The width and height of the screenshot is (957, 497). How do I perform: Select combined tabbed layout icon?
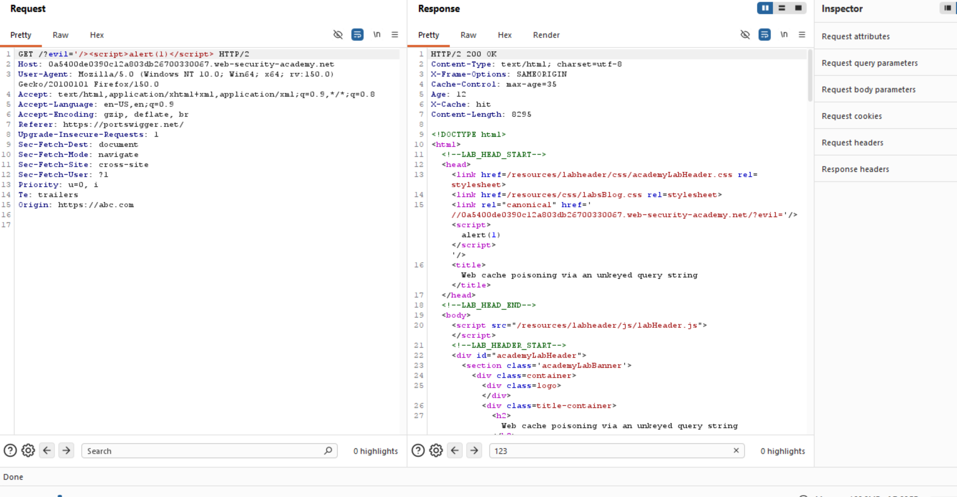pyautogui.click(x=798, y=8)
